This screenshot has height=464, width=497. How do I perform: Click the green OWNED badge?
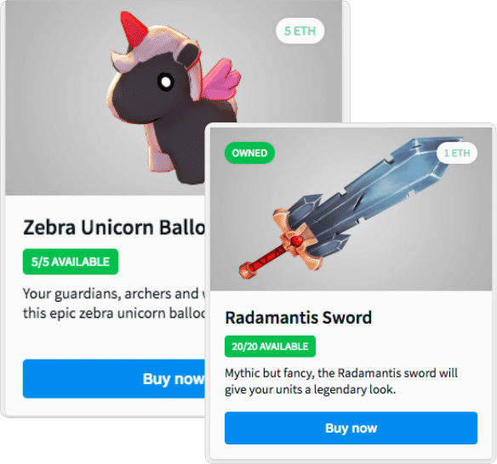point(249,153)
